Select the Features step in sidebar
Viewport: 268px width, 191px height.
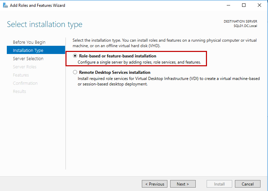[21, 75]
